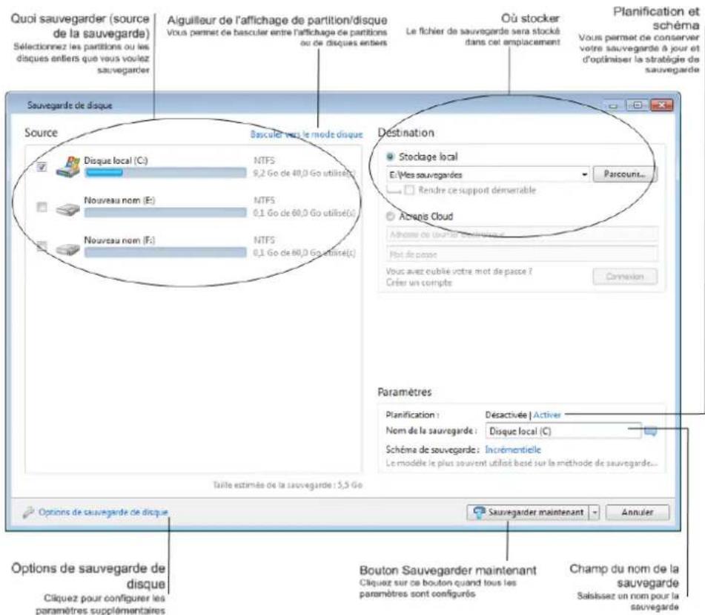Close the Sauvegarde de disque window

point(661,105)
